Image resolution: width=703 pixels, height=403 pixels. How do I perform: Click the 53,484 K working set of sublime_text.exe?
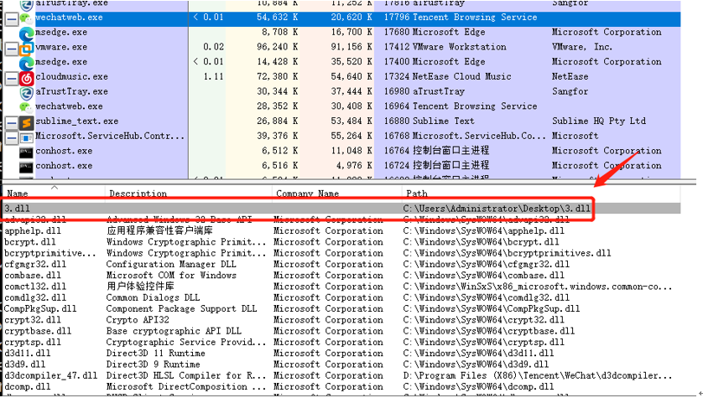tap(351, 121)
